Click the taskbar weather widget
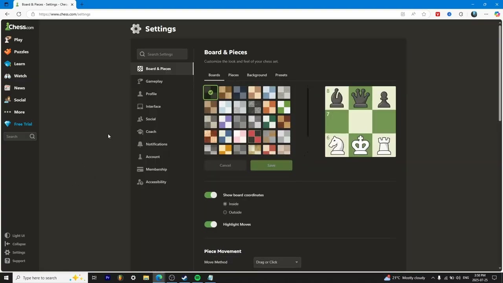The height and width of the screenshot is (283, 503). coord(405,278)
